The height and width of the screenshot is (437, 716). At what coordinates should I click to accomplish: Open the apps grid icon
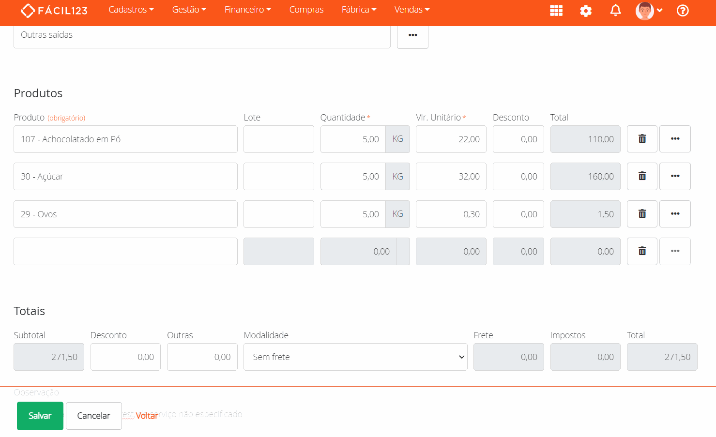556,11
